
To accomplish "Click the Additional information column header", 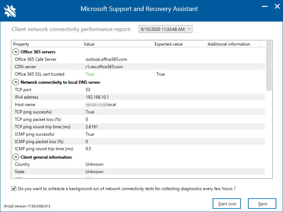I will (x=233, y=44).
